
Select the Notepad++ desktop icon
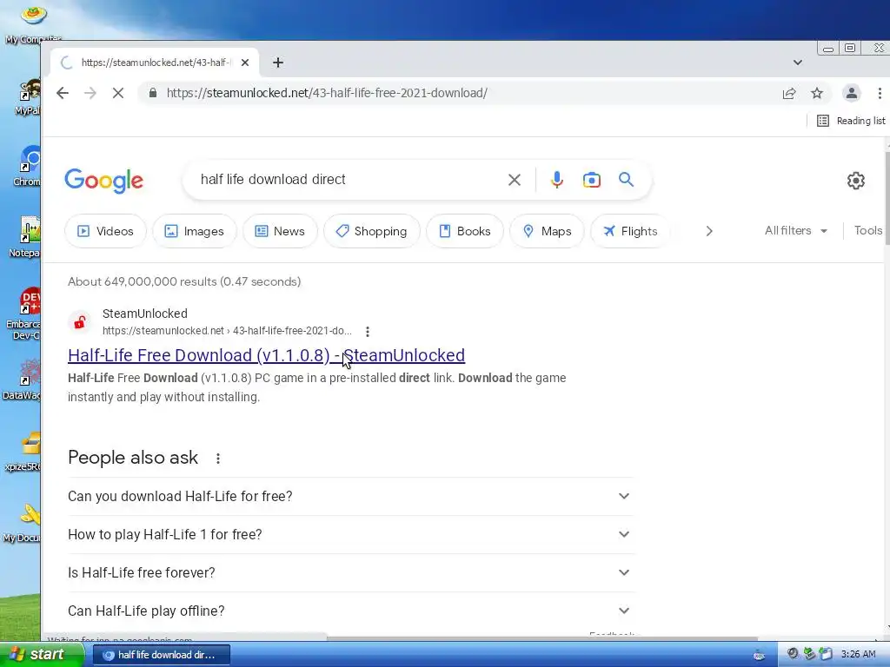[25, 237]
